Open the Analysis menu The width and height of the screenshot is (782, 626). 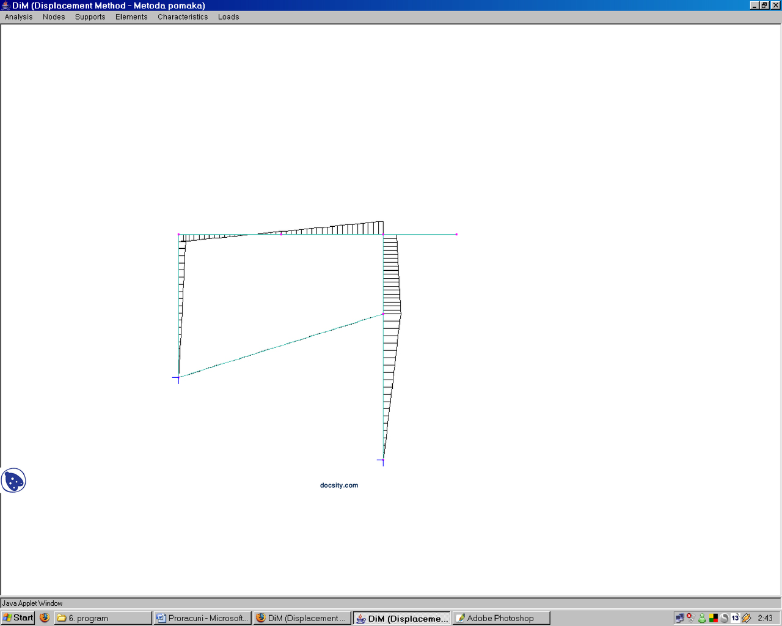pyautogui.click(x=18, y=17)
